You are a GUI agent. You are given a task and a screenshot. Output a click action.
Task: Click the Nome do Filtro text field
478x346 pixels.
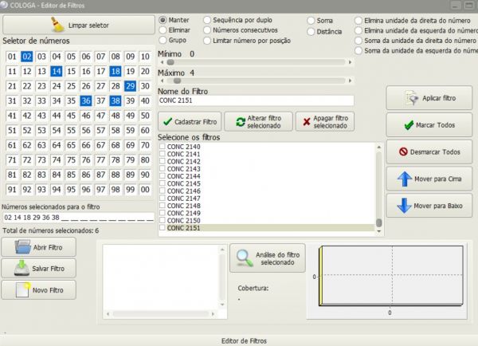pyautogui.click(x=256, y=100)
